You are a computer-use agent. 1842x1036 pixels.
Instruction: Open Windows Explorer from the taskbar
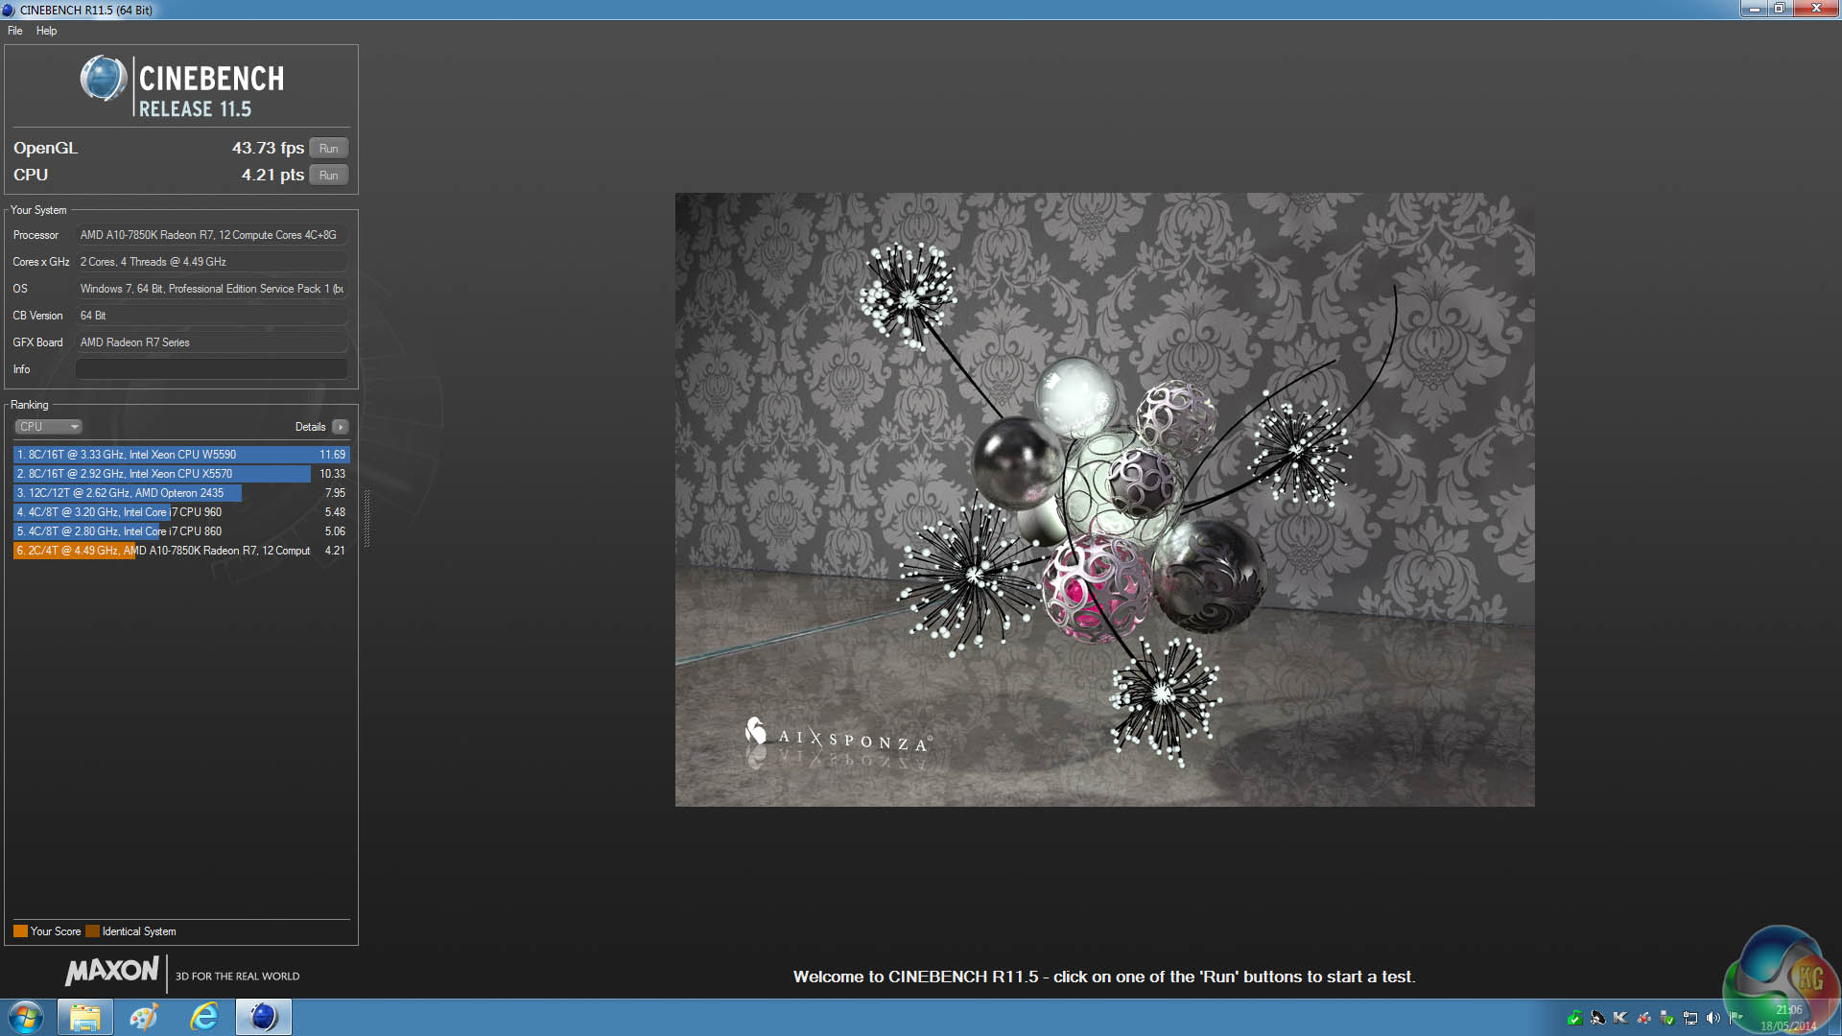pos(85,1017)
